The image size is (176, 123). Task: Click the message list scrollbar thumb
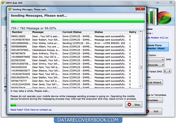point(140,67)
